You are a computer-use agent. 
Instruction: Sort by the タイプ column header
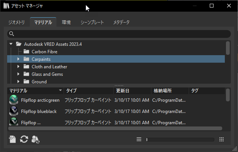pos(88,91)
